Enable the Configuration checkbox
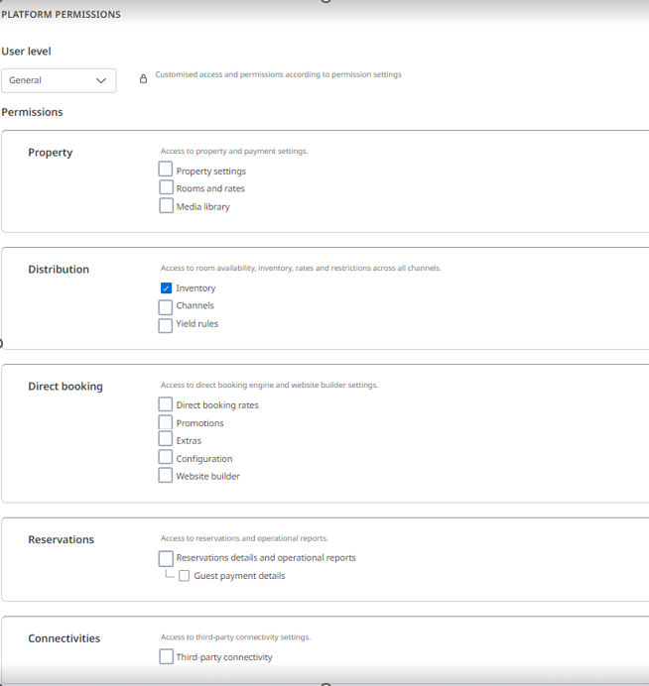Viewport: 649px width, 686px height. click(166, 458)
